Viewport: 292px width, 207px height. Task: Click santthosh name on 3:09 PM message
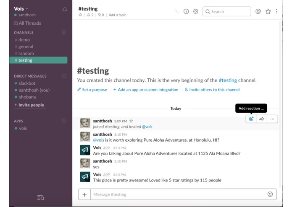[x=103, y=121]
